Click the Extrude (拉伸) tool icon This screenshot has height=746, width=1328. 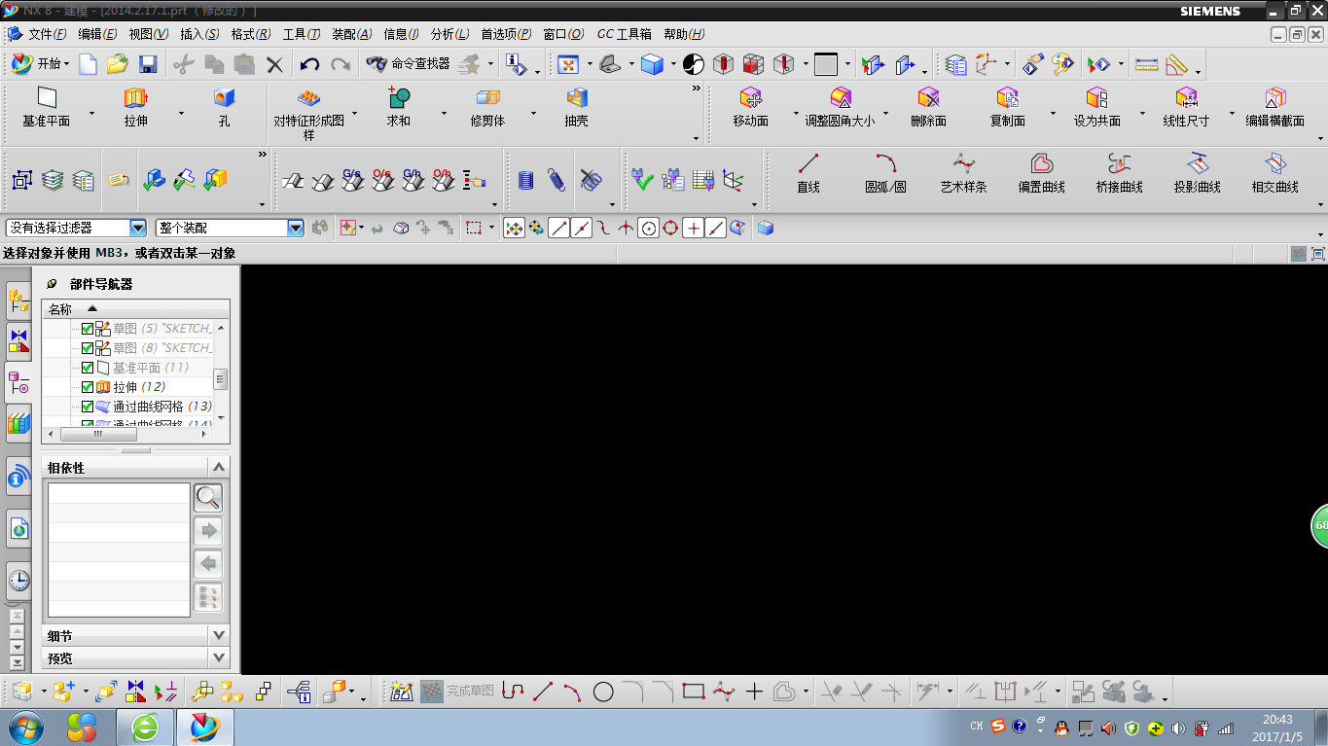click(x=135, y=97)
